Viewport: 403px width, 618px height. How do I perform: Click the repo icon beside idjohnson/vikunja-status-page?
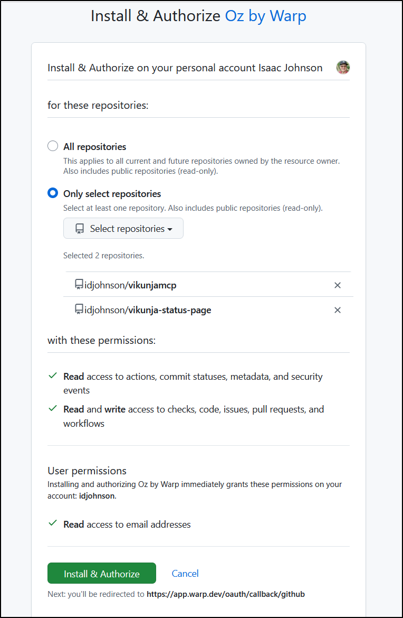point(79,310)
